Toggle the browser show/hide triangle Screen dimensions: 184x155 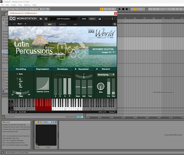click(2, 13)
